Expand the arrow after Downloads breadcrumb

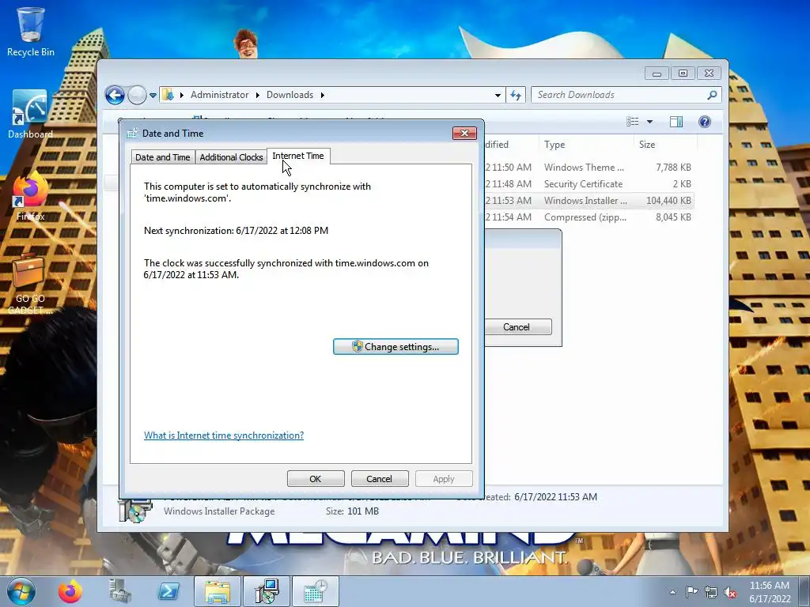pos(323,95)
